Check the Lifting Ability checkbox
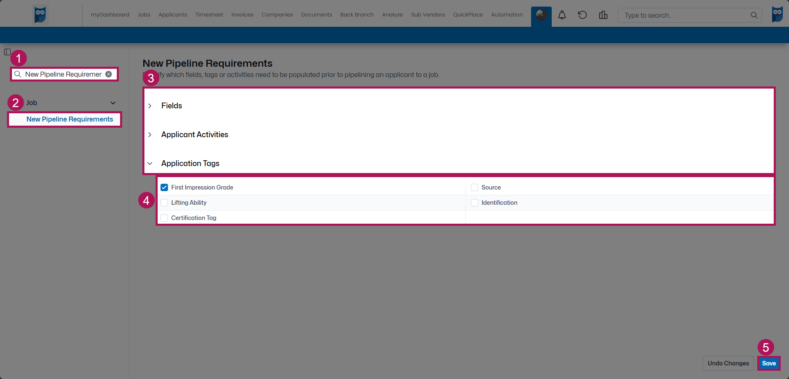This screenshot has width=789, height=379. 164,203
